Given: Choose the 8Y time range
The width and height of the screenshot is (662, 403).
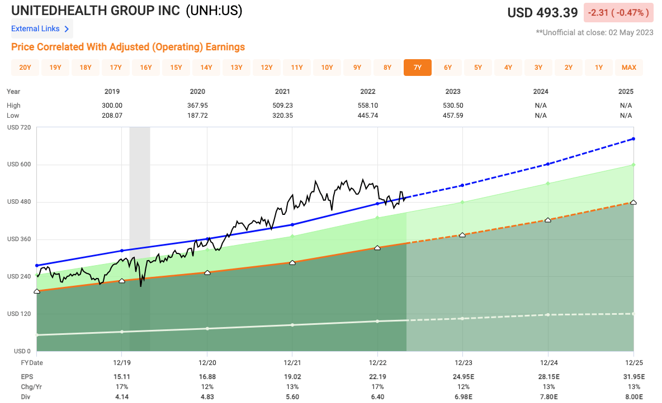Looking at the screenshot, I should click(387, 68).
